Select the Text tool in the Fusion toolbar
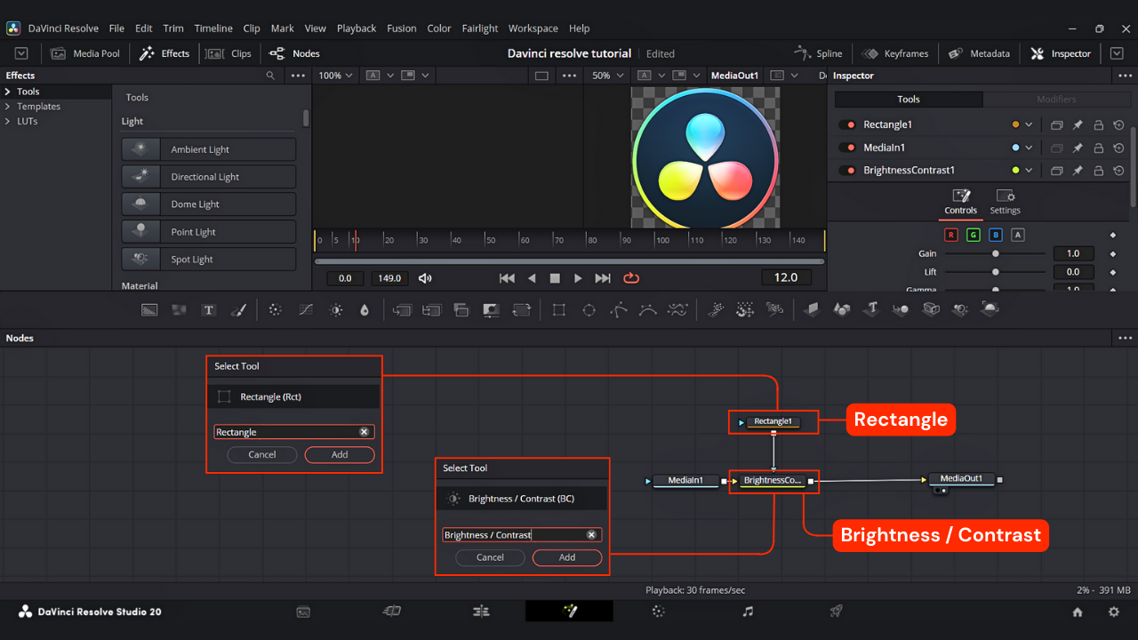Screen dimensions: 1138x640 tap(208, 310)
